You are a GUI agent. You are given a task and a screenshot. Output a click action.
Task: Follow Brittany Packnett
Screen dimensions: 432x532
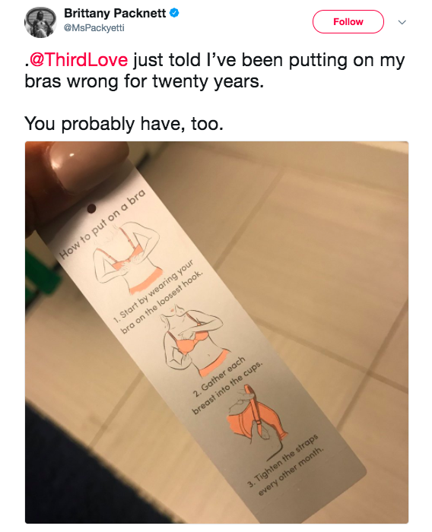[348, 22]
